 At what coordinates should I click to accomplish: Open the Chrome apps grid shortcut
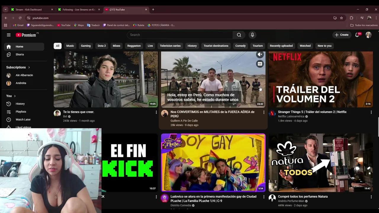tap(5, 25)
